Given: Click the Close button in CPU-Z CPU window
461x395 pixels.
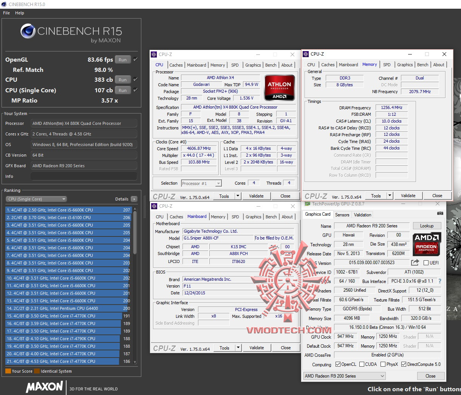Looking at the screenshot, I should 285,196.
